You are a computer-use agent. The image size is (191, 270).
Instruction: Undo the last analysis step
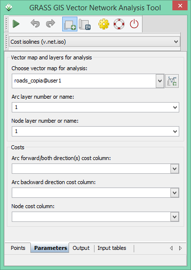click(x=35, y=24)
